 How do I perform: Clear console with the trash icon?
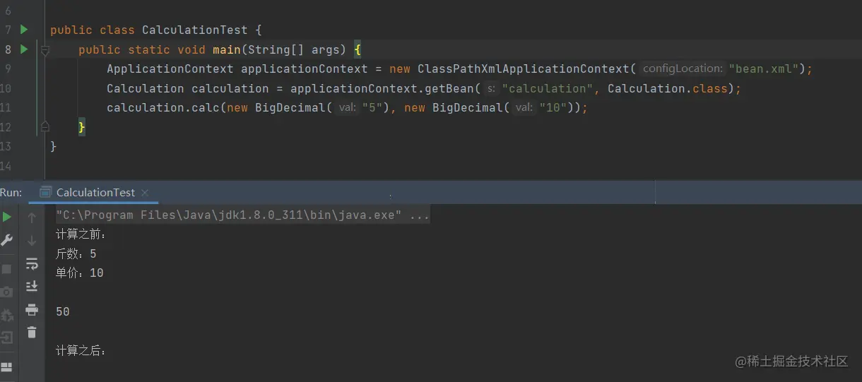coord(32,332)
